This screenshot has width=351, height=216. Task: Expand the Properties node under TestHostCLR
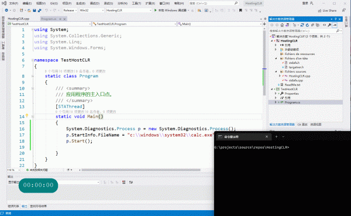tap(276, 94)
